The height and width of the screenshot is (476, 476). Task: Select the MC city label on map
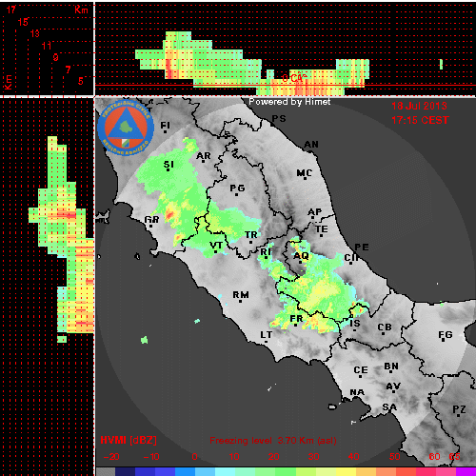(x=305, y=173)
